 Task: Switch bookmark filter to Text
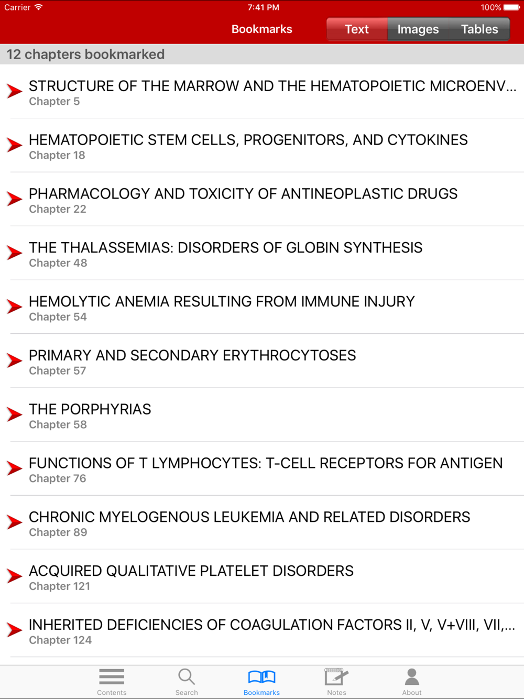click(357, 29)
